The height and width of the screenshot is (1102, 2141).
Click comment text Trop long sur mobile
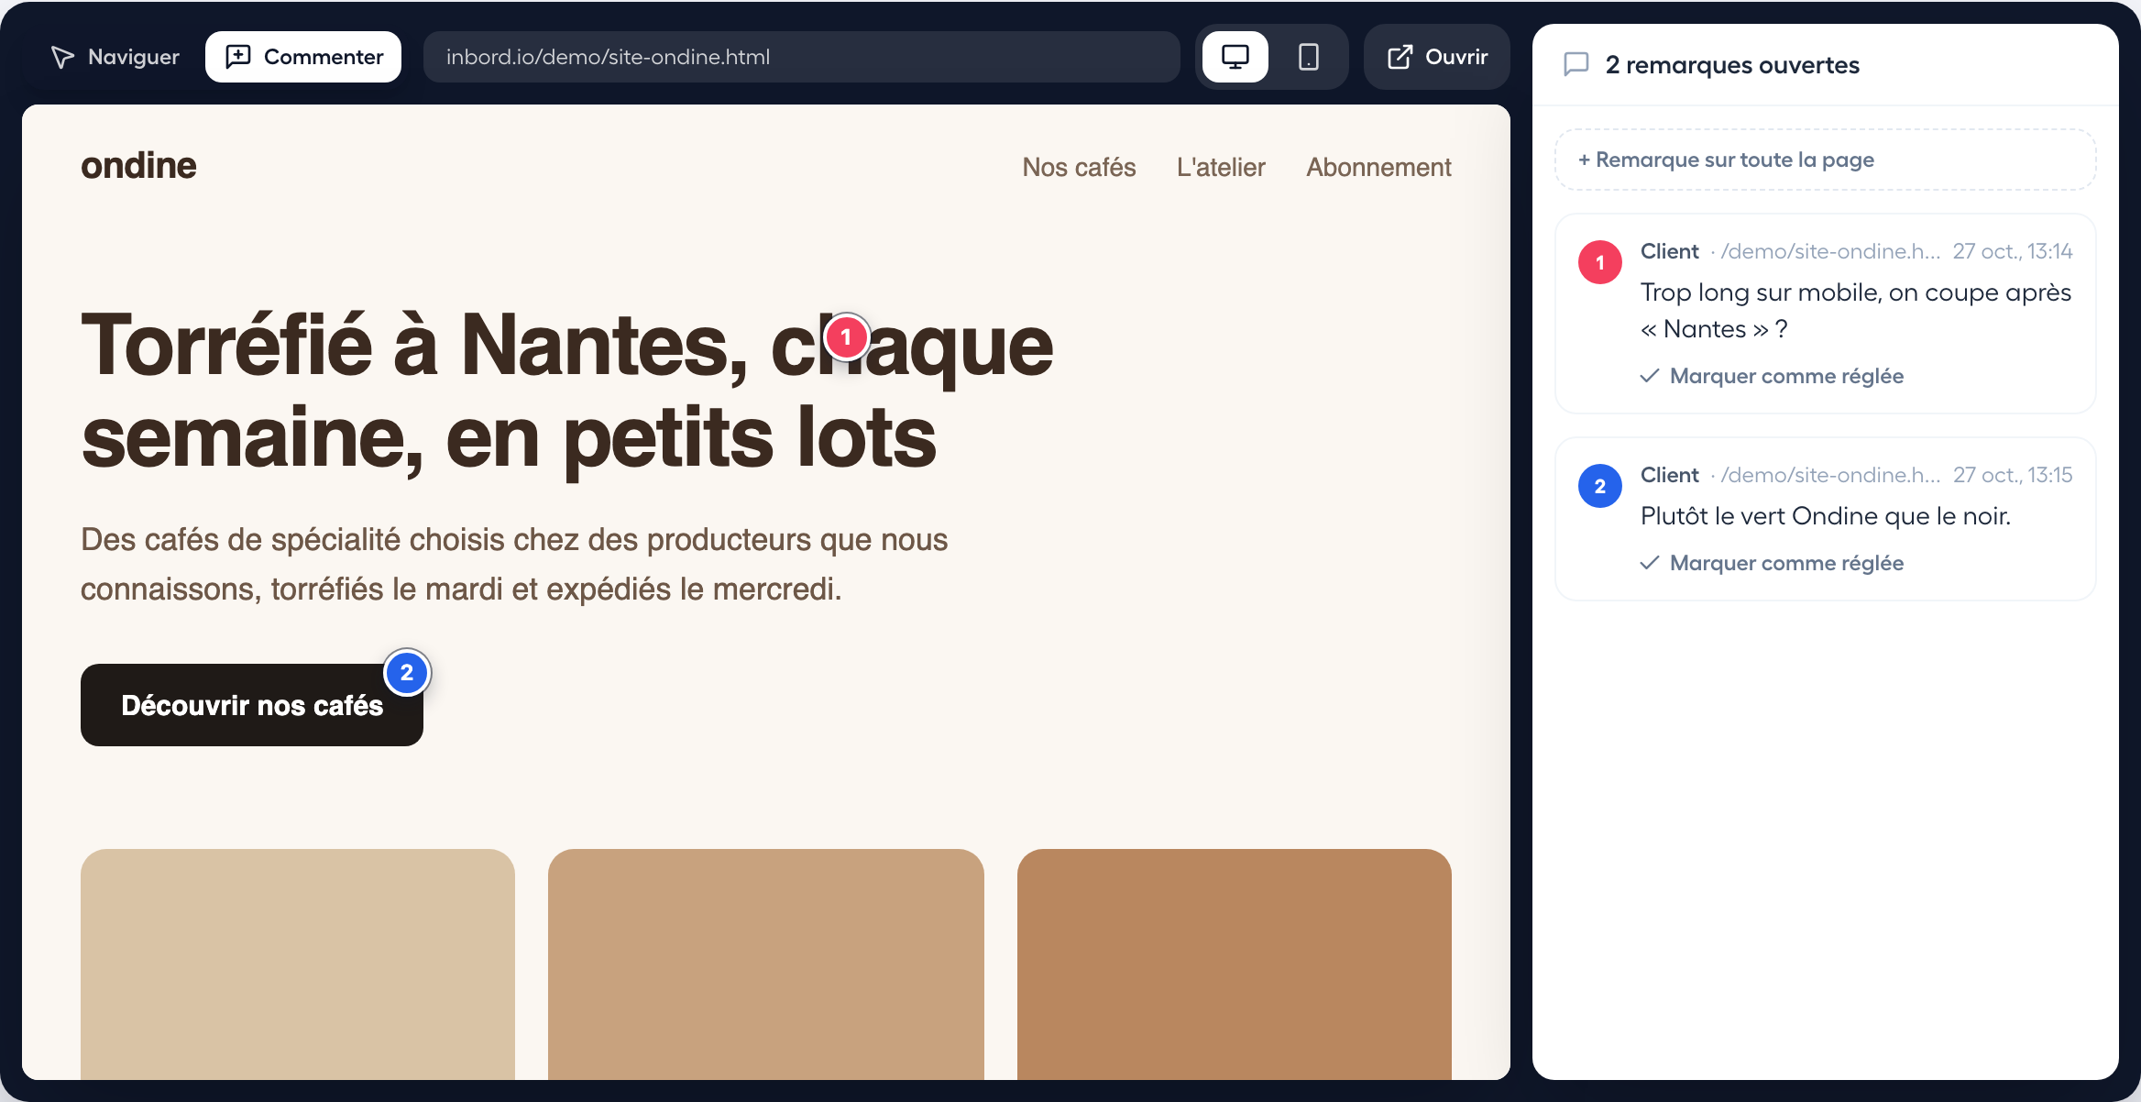tap(1856, 311)
